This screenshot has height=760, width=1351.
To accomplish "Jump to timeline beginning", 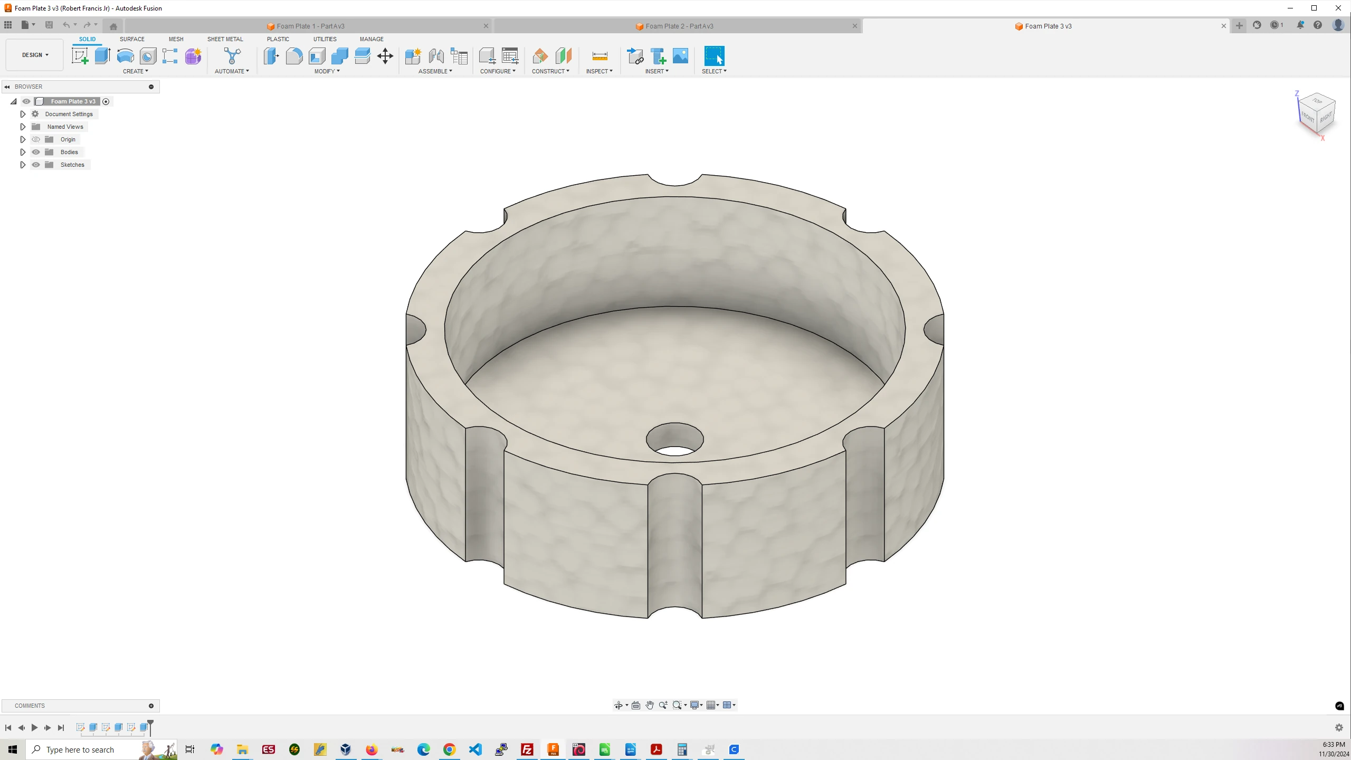I will click(x=8, y=728).
